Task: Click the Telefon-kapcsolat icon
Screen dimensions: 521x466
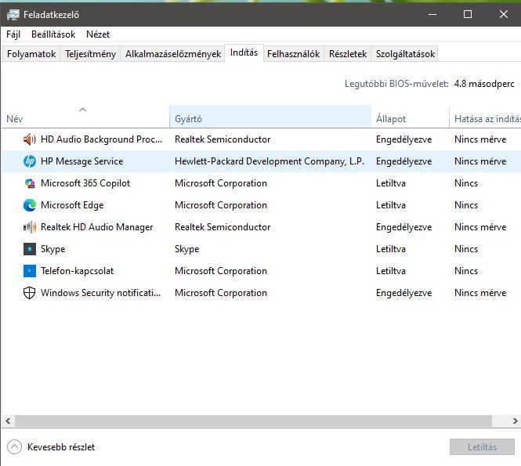Action: tap(30, 271)
